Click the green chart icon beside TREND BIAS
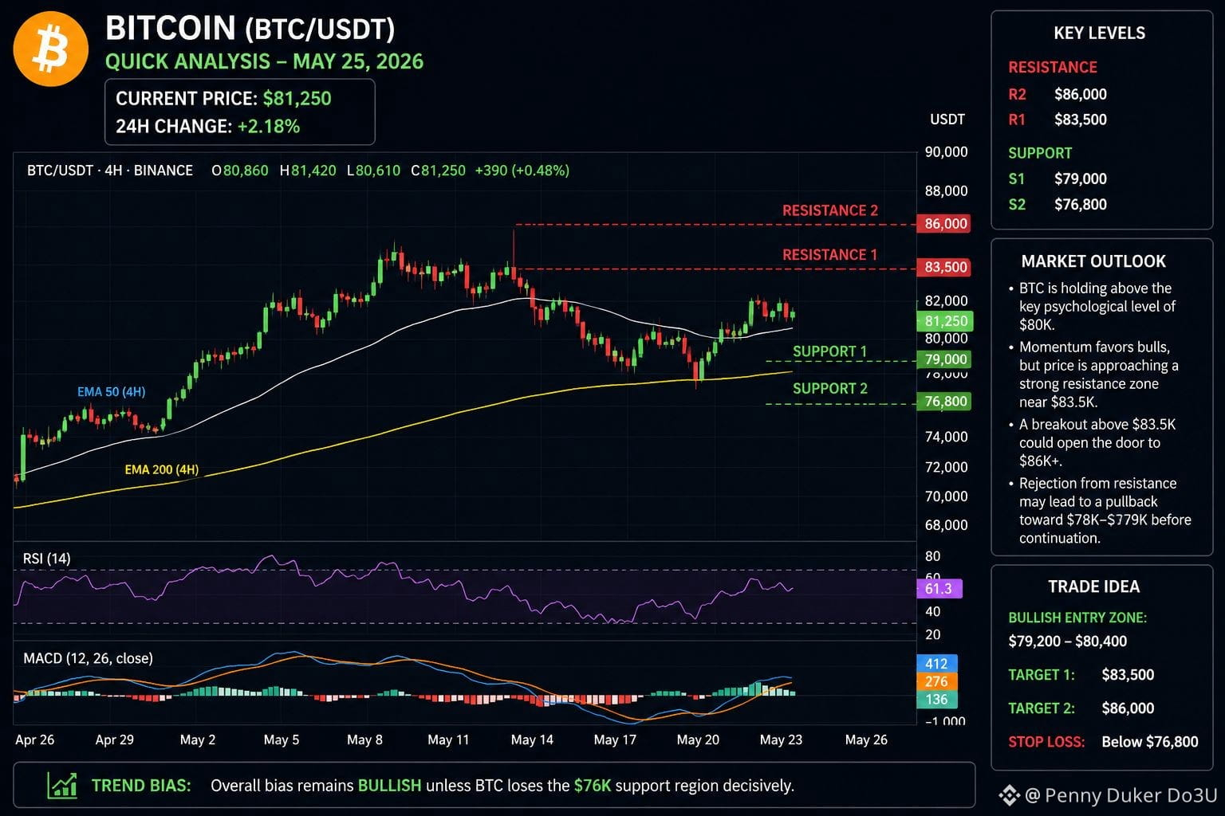This screenshot has width=1225, height=816. [x=62, y=785]
